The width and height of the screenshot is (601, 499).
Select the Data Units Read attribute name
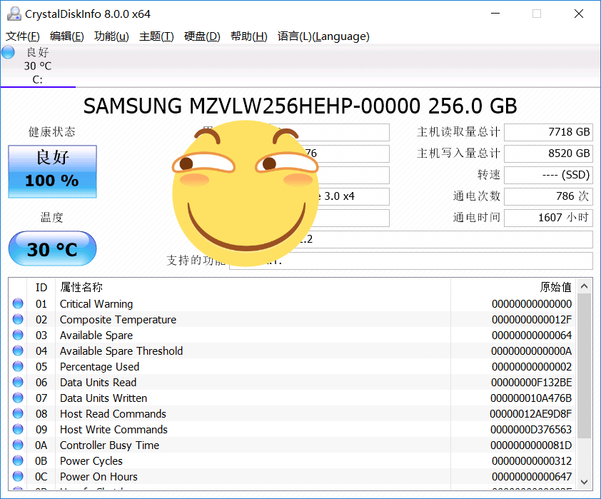point(98,383)
